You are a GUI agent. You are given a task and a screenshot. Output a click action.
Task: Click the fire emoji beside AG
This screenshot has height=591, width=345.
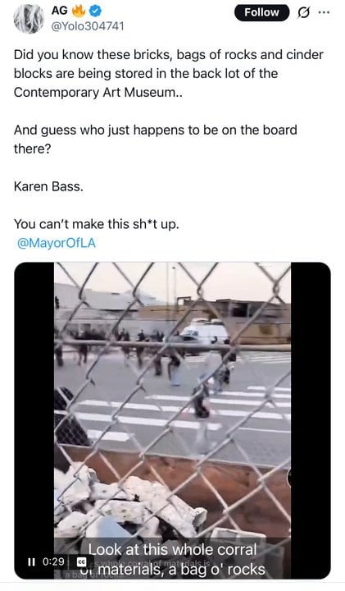pos(79,11)
